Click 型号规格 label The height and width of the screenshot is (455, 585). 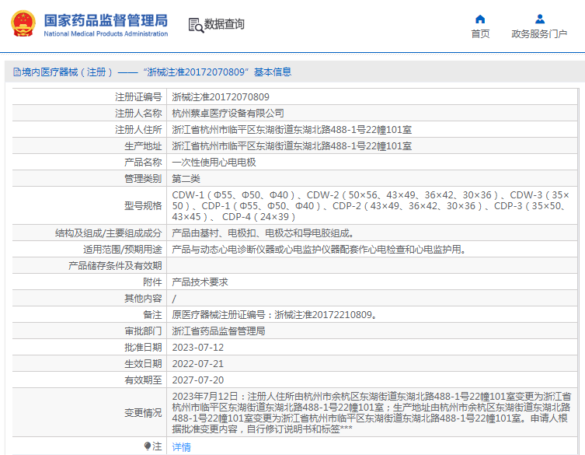point(143,206)
